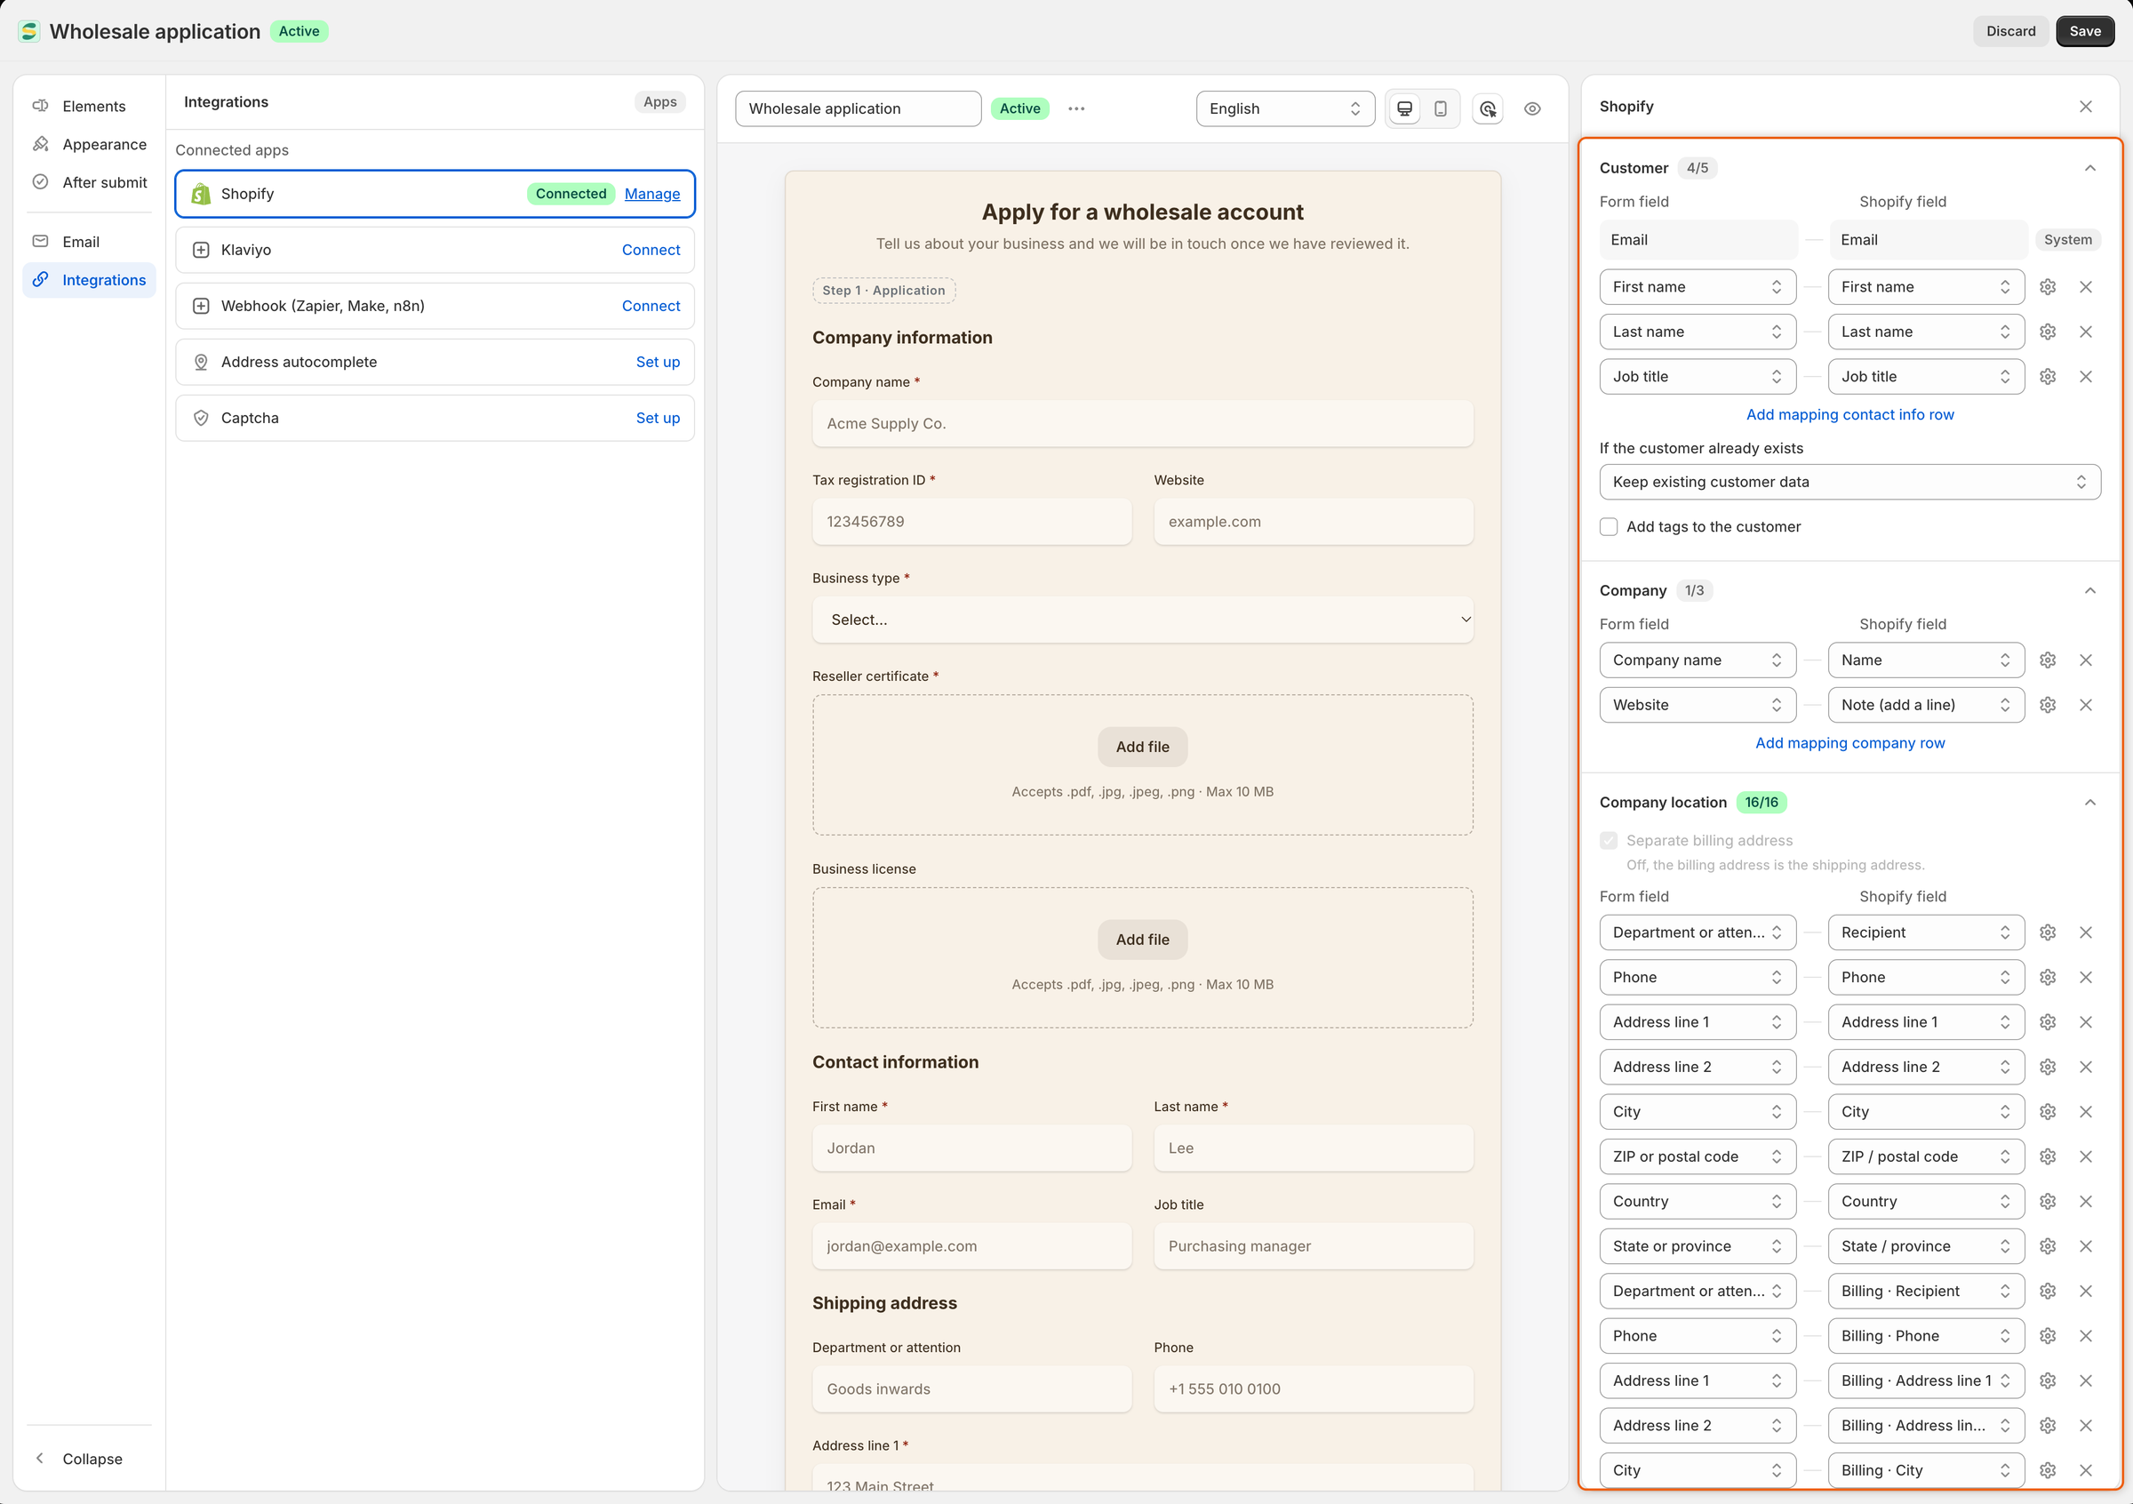
Task: Toggle the preview eye icon
Action: pos(1532,108)
